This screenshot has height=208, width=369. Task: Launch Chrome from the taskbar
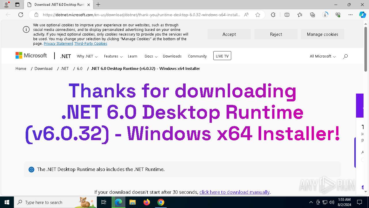point(161,202)
